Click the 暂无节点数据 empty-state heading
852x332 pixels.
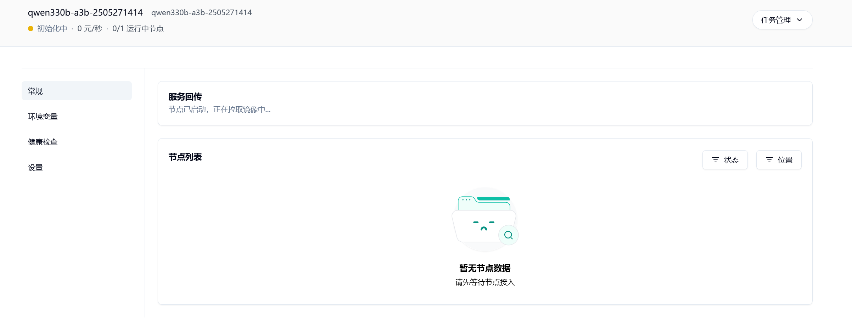pos(485,268)
